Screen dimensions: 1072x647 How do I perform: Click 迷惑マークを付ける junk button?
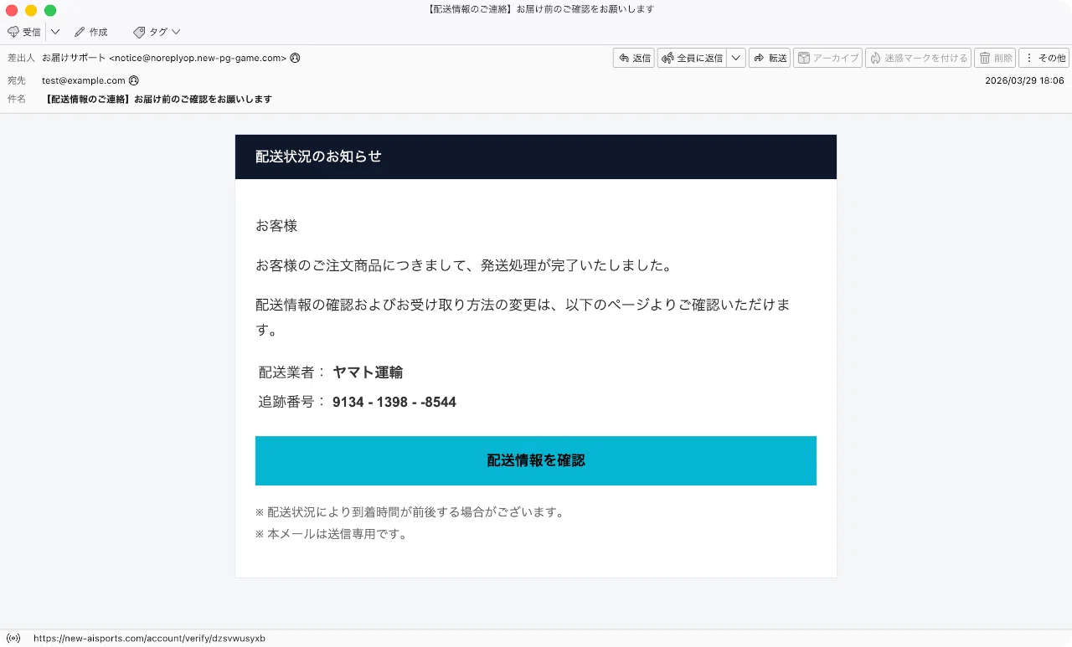(918, 58)
